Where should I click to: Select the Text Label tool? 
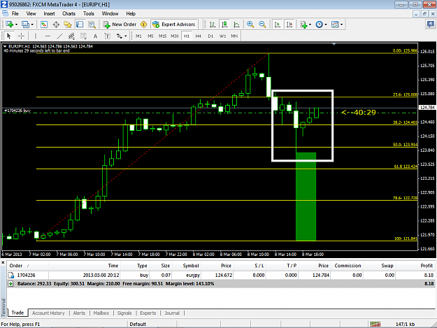(107, 36)
